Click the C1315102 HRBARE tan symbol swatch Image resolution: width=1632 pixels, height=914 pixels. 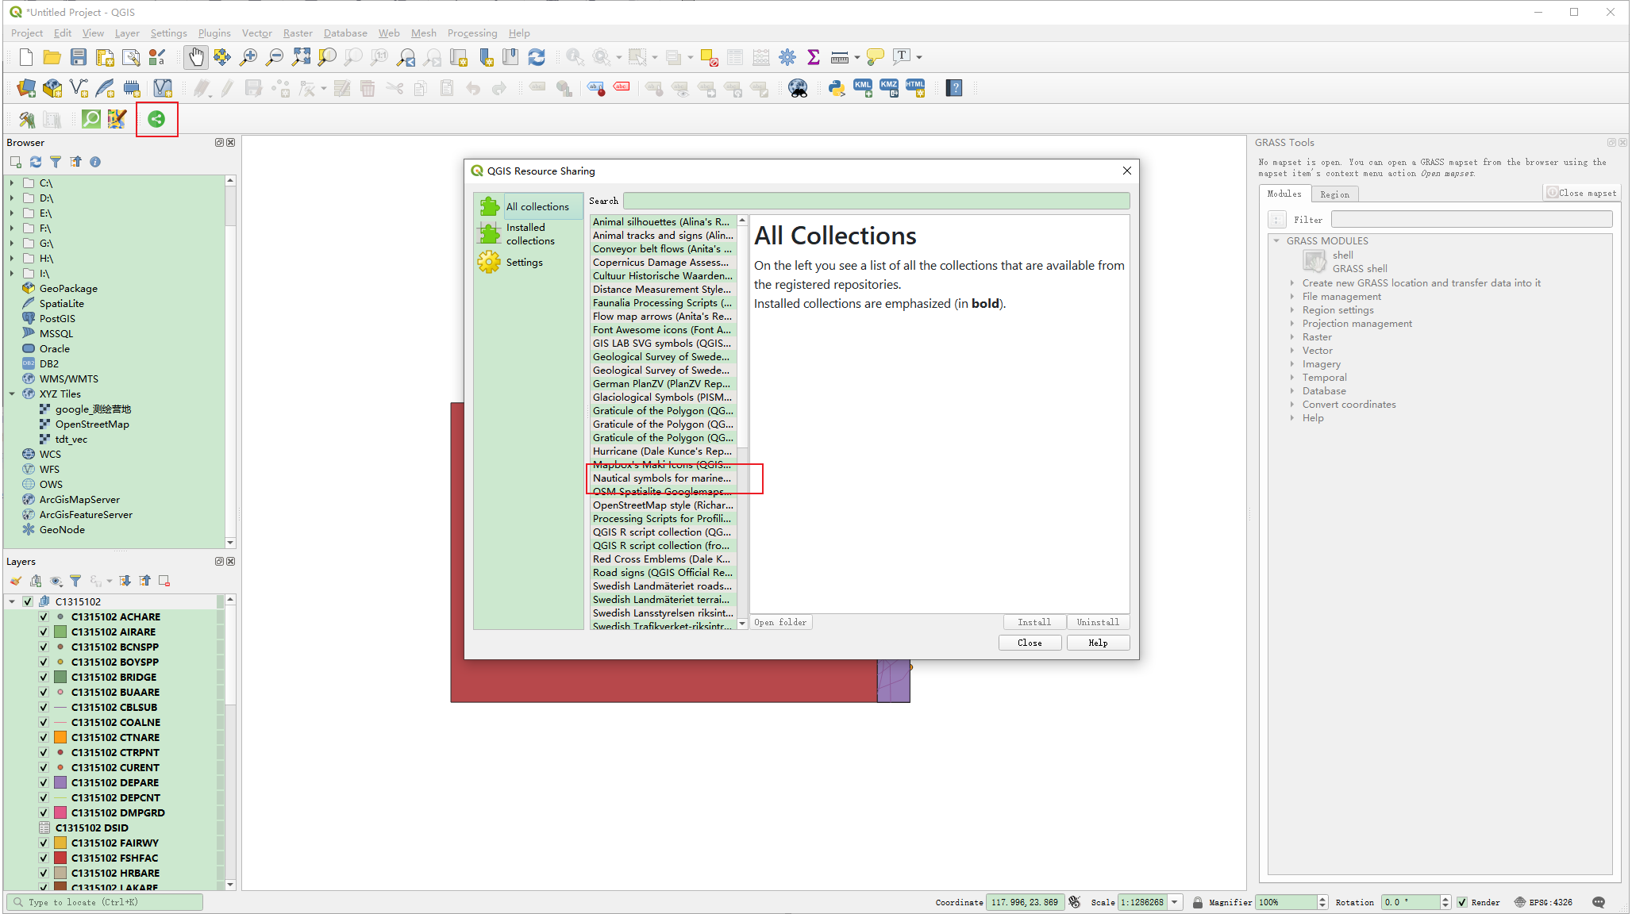tap(60, 873)
